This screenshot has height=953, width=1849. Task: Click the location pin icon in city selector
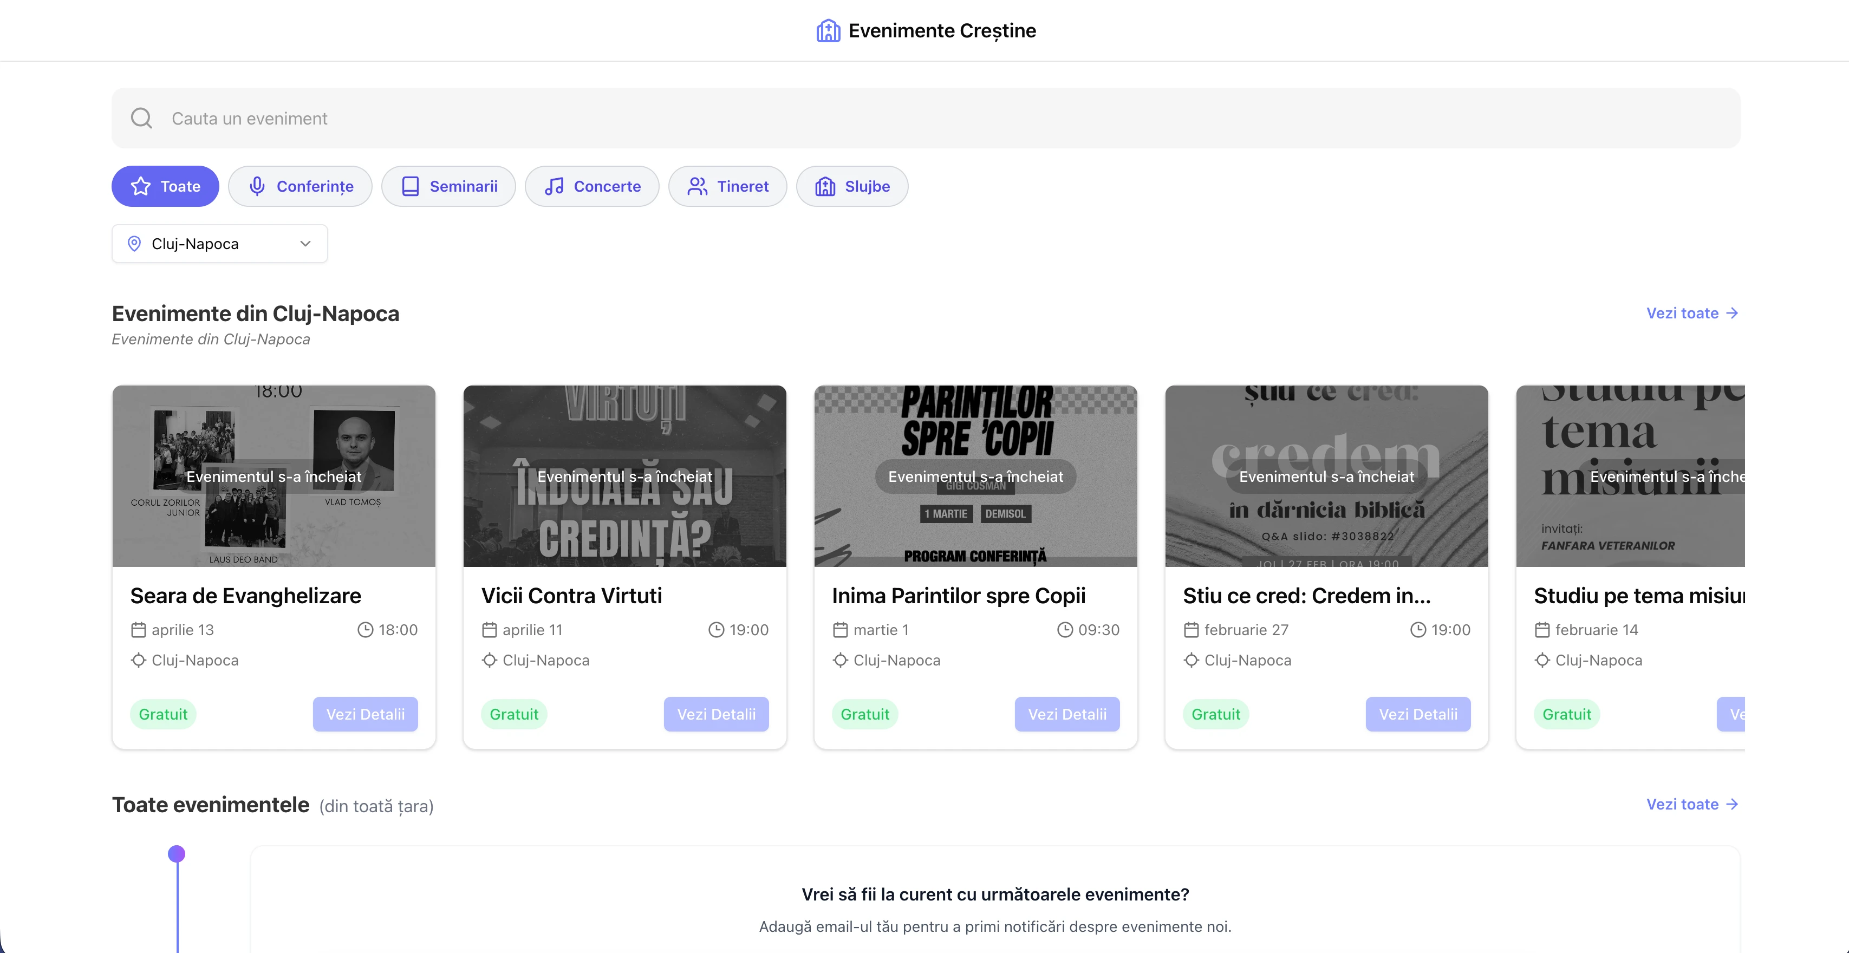click(134, 244)
